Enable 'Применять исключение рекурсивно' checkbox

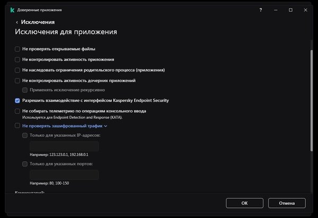click(25, 90)
